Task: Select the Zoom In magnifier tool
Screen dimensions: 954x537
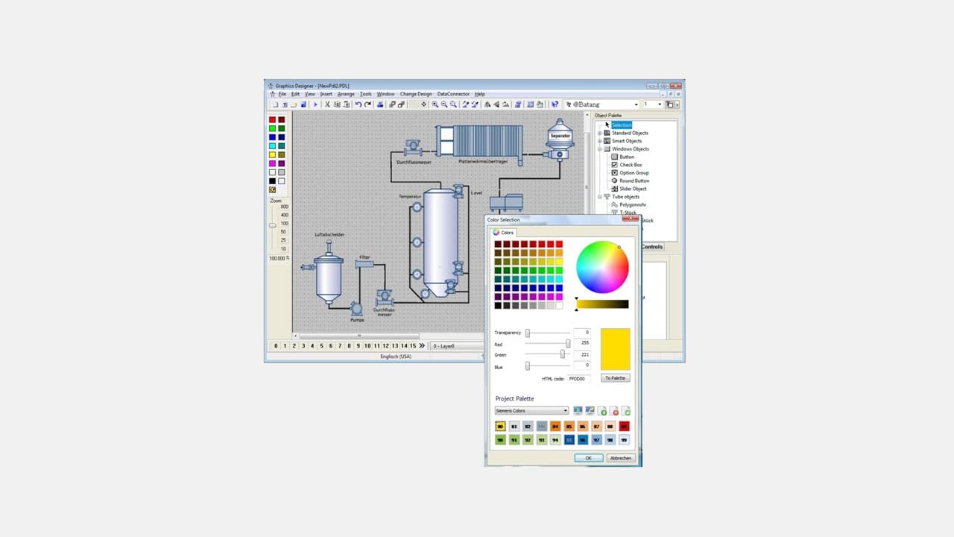Action: [x=435, y=104]
